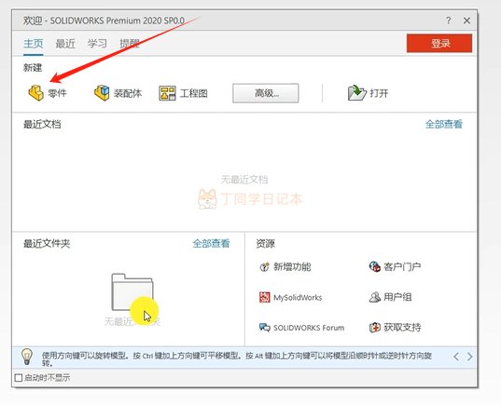The image size is (501, 405).
Task: Click the 用户组 link text
Action: [x=397, y=297]
